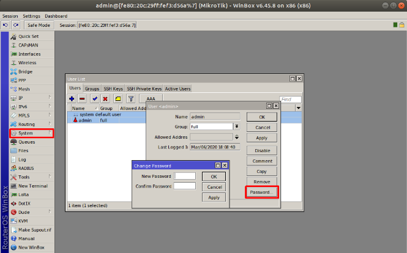Expand the IPv6 submenu

50,106
